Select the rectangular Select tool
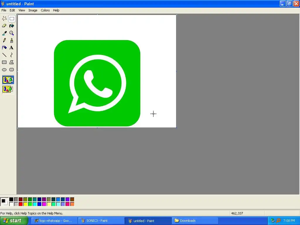300x225 pixels. pyautogui.click(x=12, y=18)
